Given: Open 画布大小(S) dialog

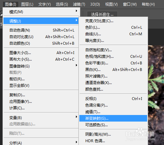Looking at the screenshot, I should 41,59.
